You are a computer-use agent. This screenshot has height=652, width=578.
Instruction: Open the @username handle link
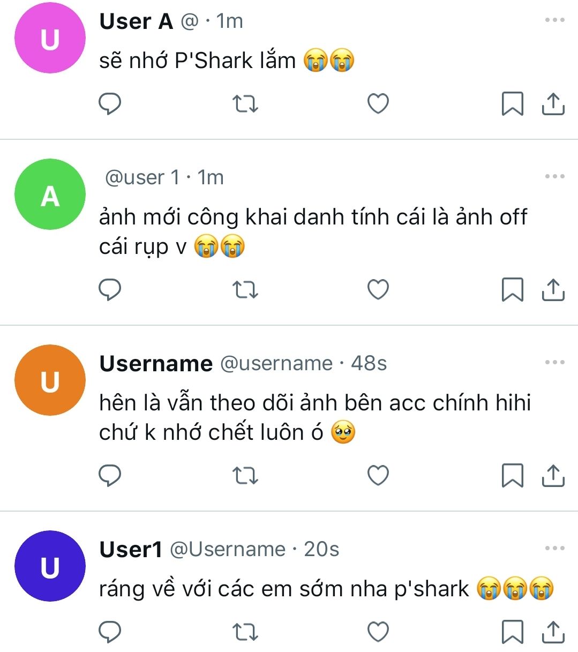[276, 364]
